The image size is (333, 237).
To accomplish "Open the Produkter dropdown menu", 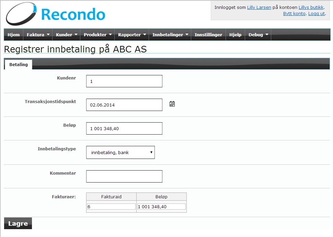I will (98, 35).
